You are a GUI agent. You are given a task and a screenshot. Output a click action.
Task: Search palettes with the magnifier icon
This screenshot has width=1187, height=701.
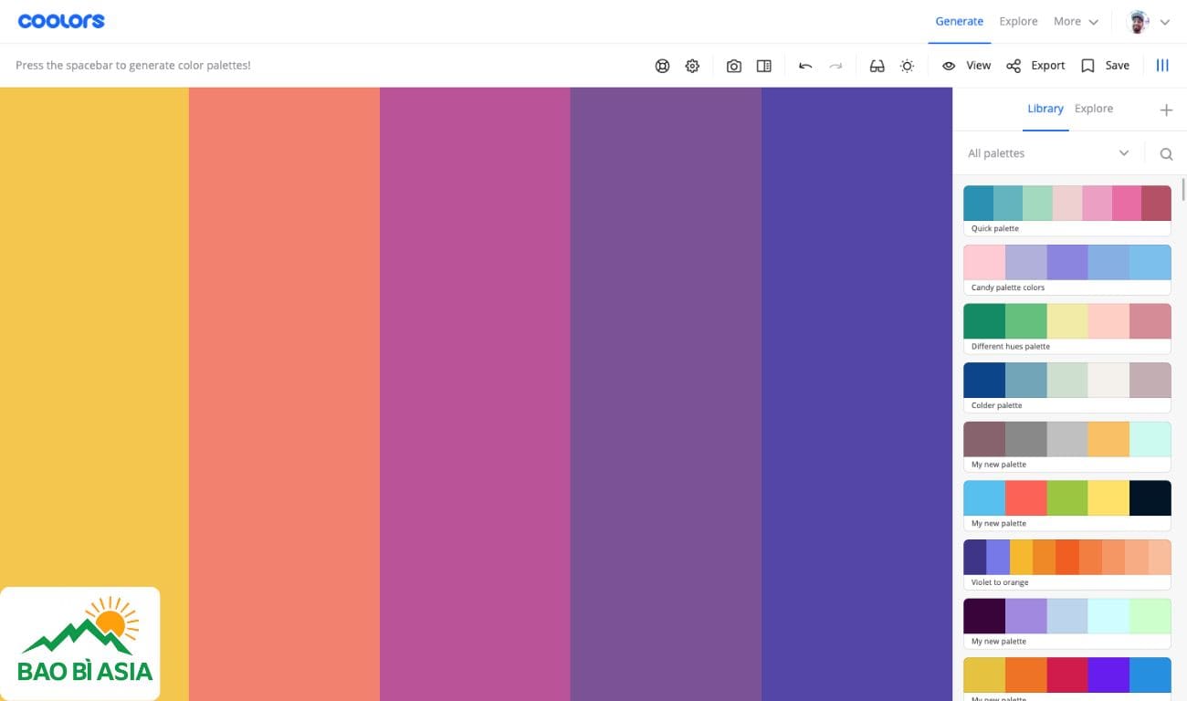[1166, 154]
